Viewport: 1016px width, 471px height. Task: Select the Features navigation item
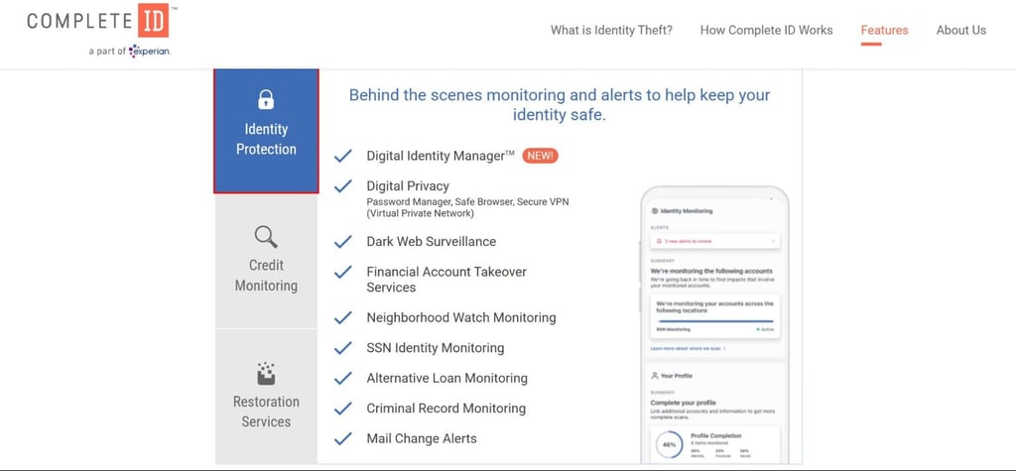point(884,30)
